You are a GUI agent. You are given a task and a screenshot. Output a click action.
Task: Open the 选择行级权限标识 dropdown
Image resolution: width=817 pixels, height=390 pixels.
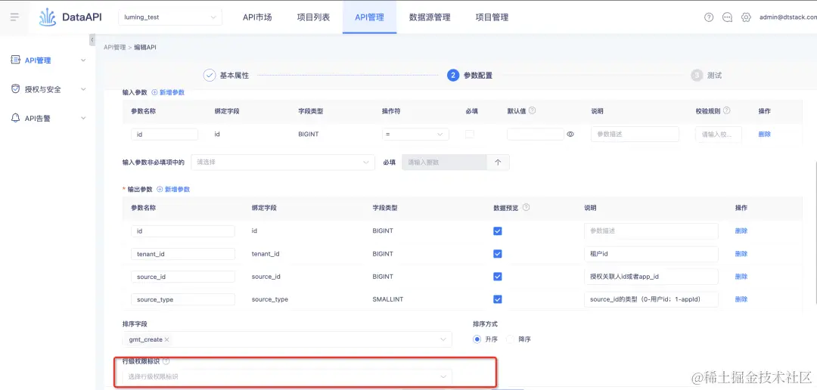click(x=287, y=376)
